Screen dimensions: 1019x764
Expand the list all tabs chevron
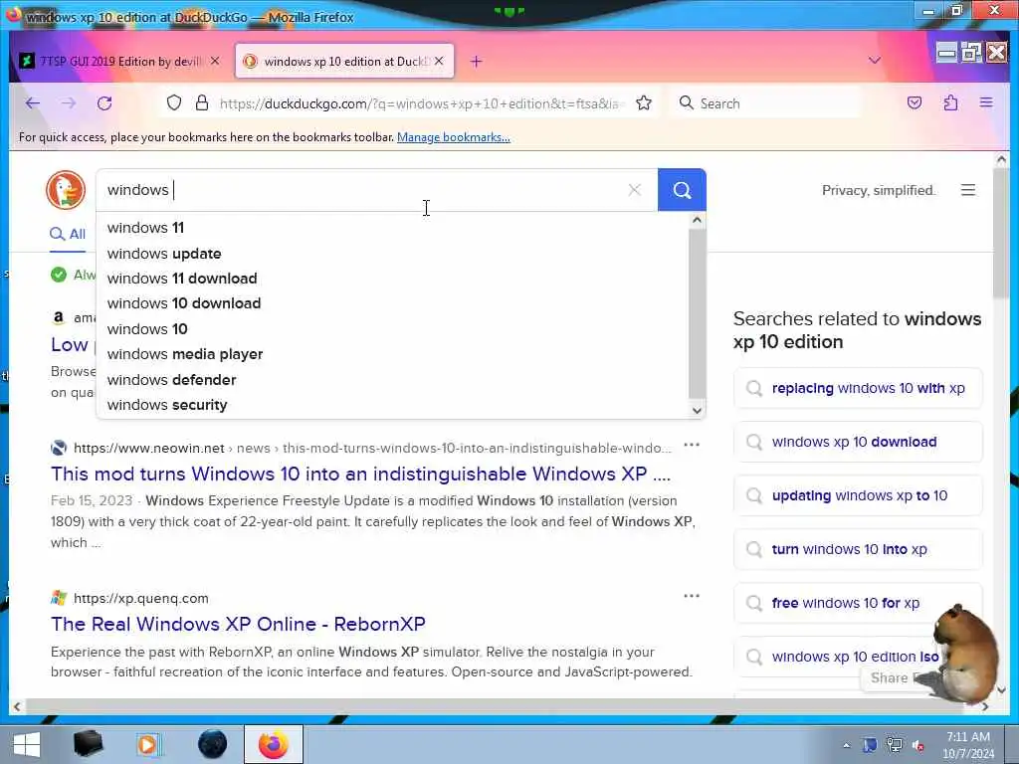click(x=875, y=61)
